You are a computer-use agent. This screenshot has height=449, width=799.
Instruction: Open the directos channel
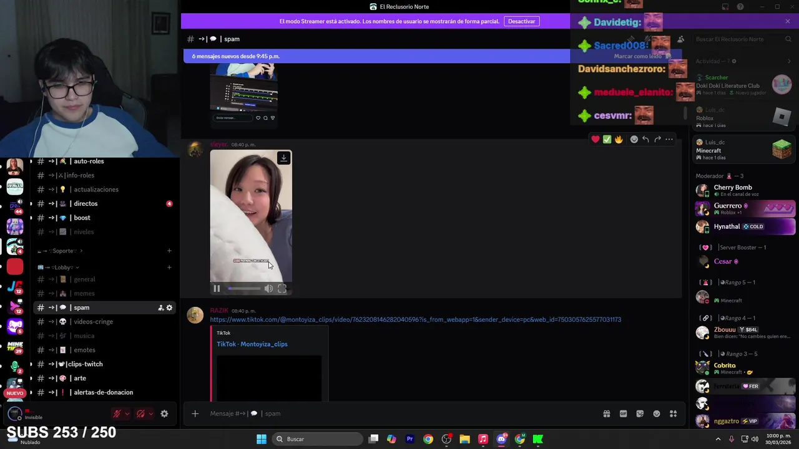click(104, 203)
